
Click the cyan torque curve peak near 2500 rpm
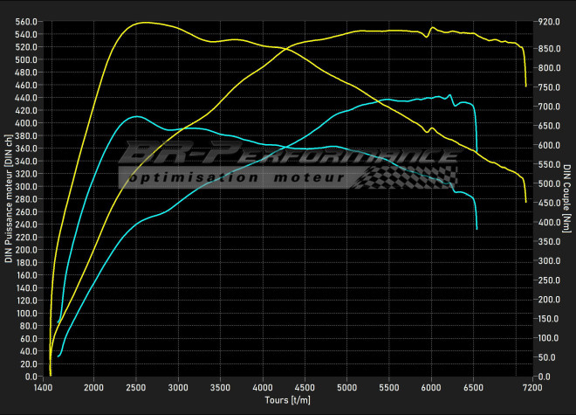(135, 116)
